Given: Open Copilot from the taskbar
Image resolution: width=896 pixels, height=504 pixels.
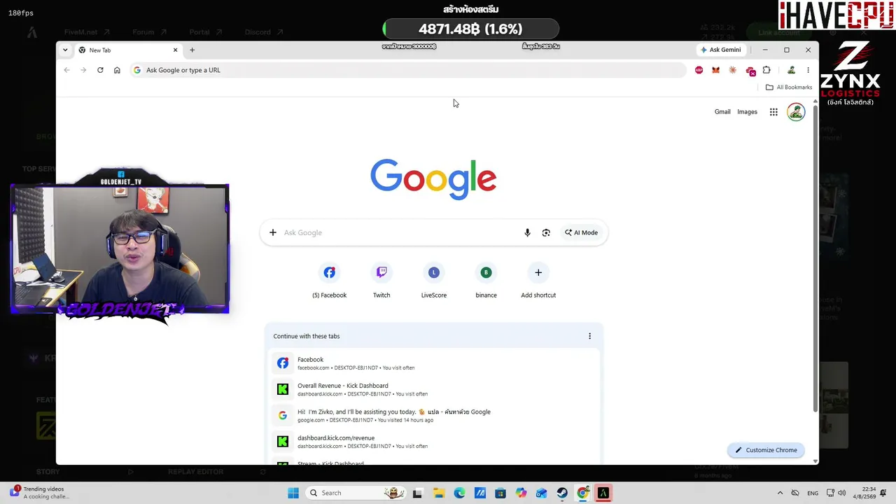Looking at the screenshot, I should click(x=521, y=493).
